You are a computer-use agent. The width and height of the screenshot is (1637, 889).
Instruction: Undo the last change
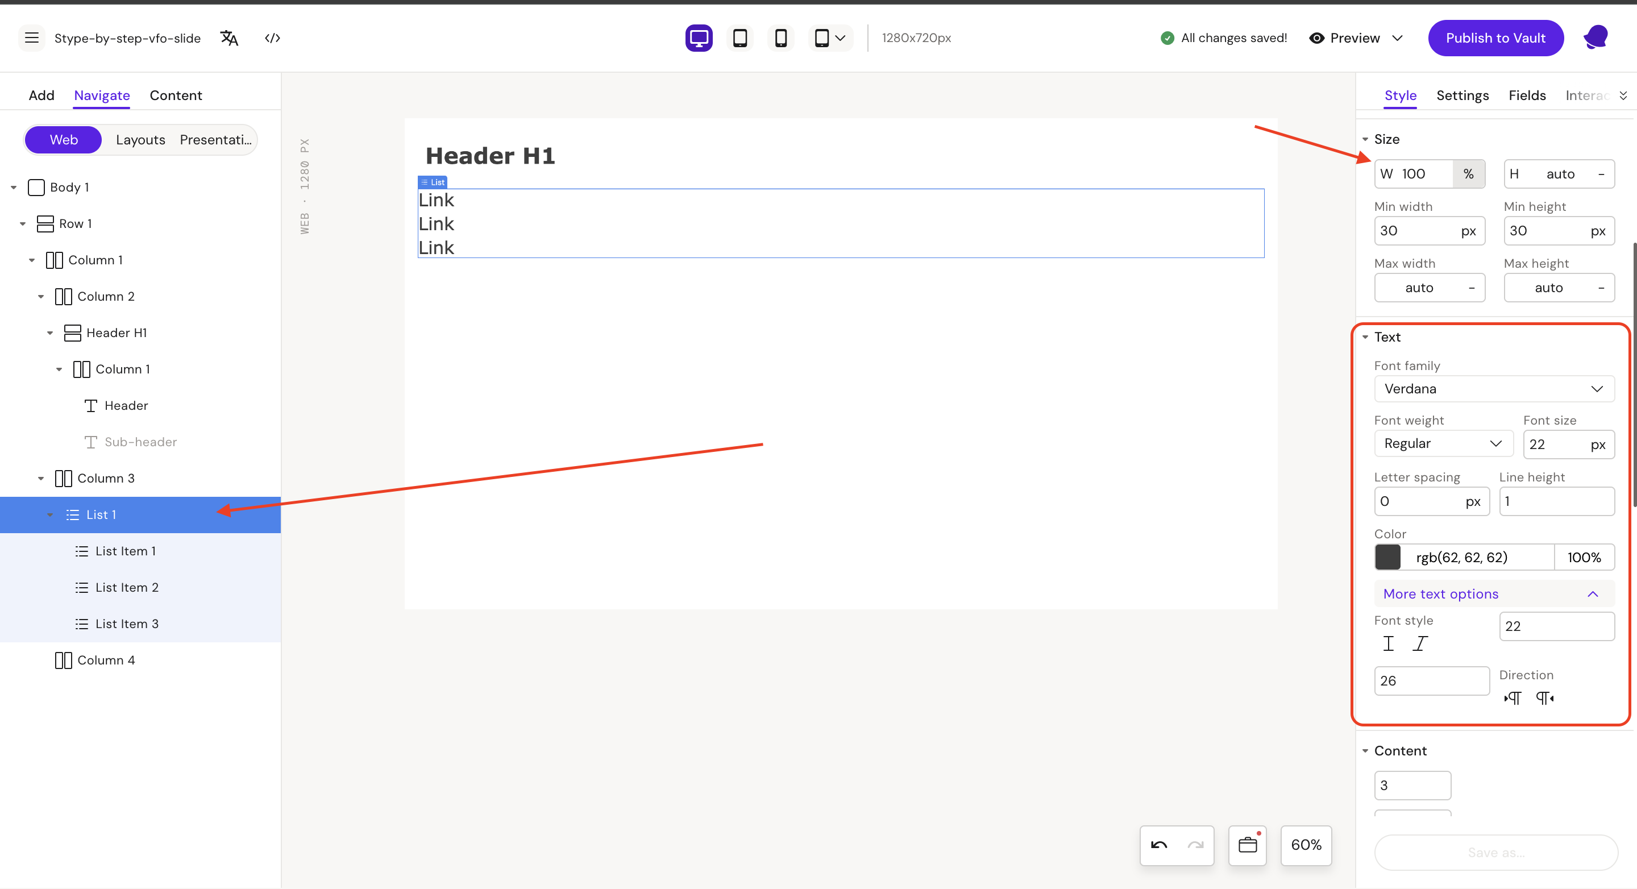pyautogui.click(x=1158, y=845)
